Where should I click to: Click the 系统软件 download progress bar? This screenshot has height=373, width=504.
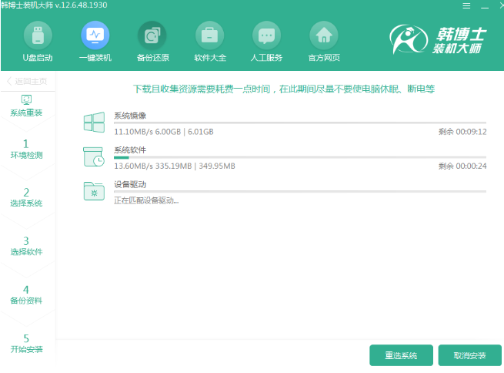[300, 156]
